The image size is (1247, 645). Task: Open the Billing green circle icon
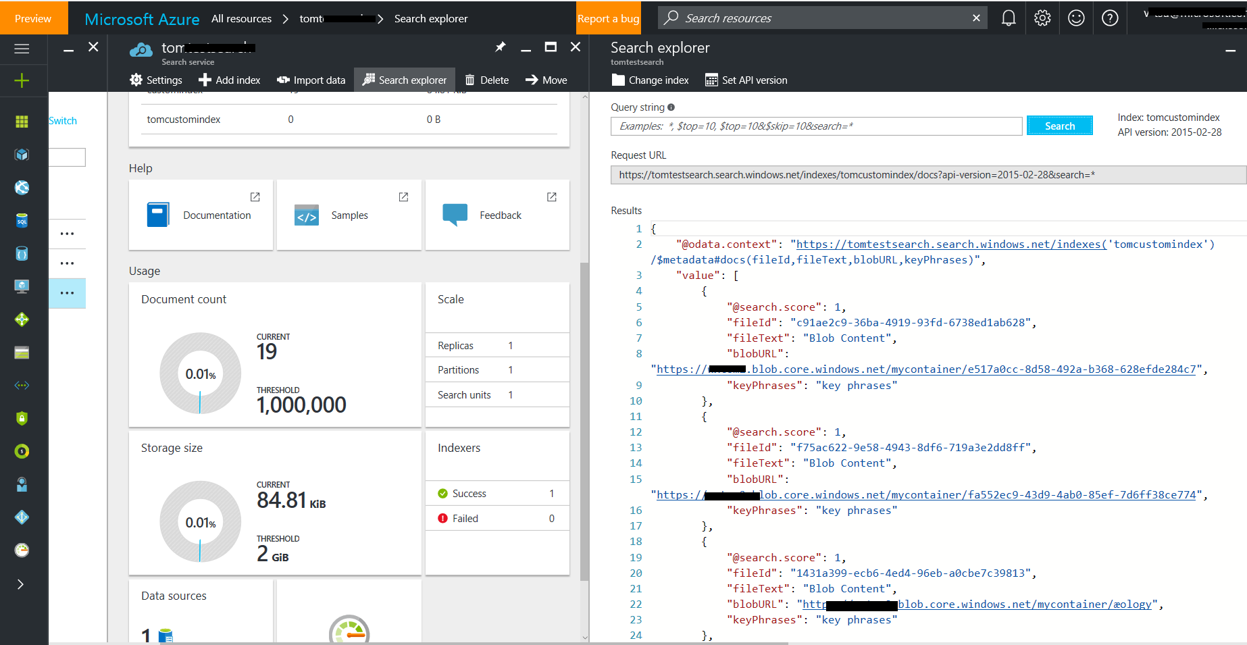pyautogui.click(x=22, y=451)
